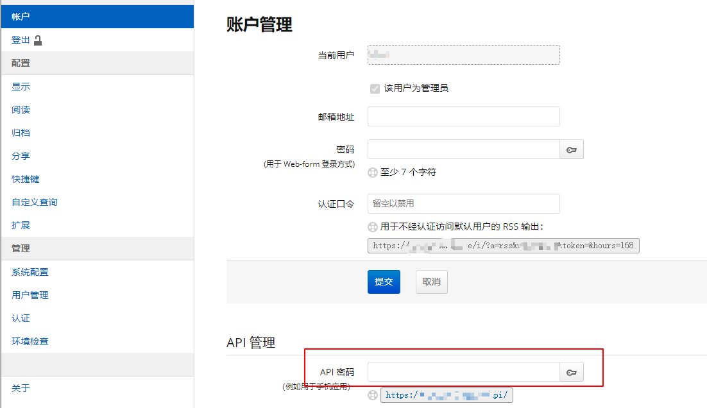Viewport: 707px width, 408px height.
Task: Click the help icon beside RSS 输出 hint
Action: (x=373, y=226)
